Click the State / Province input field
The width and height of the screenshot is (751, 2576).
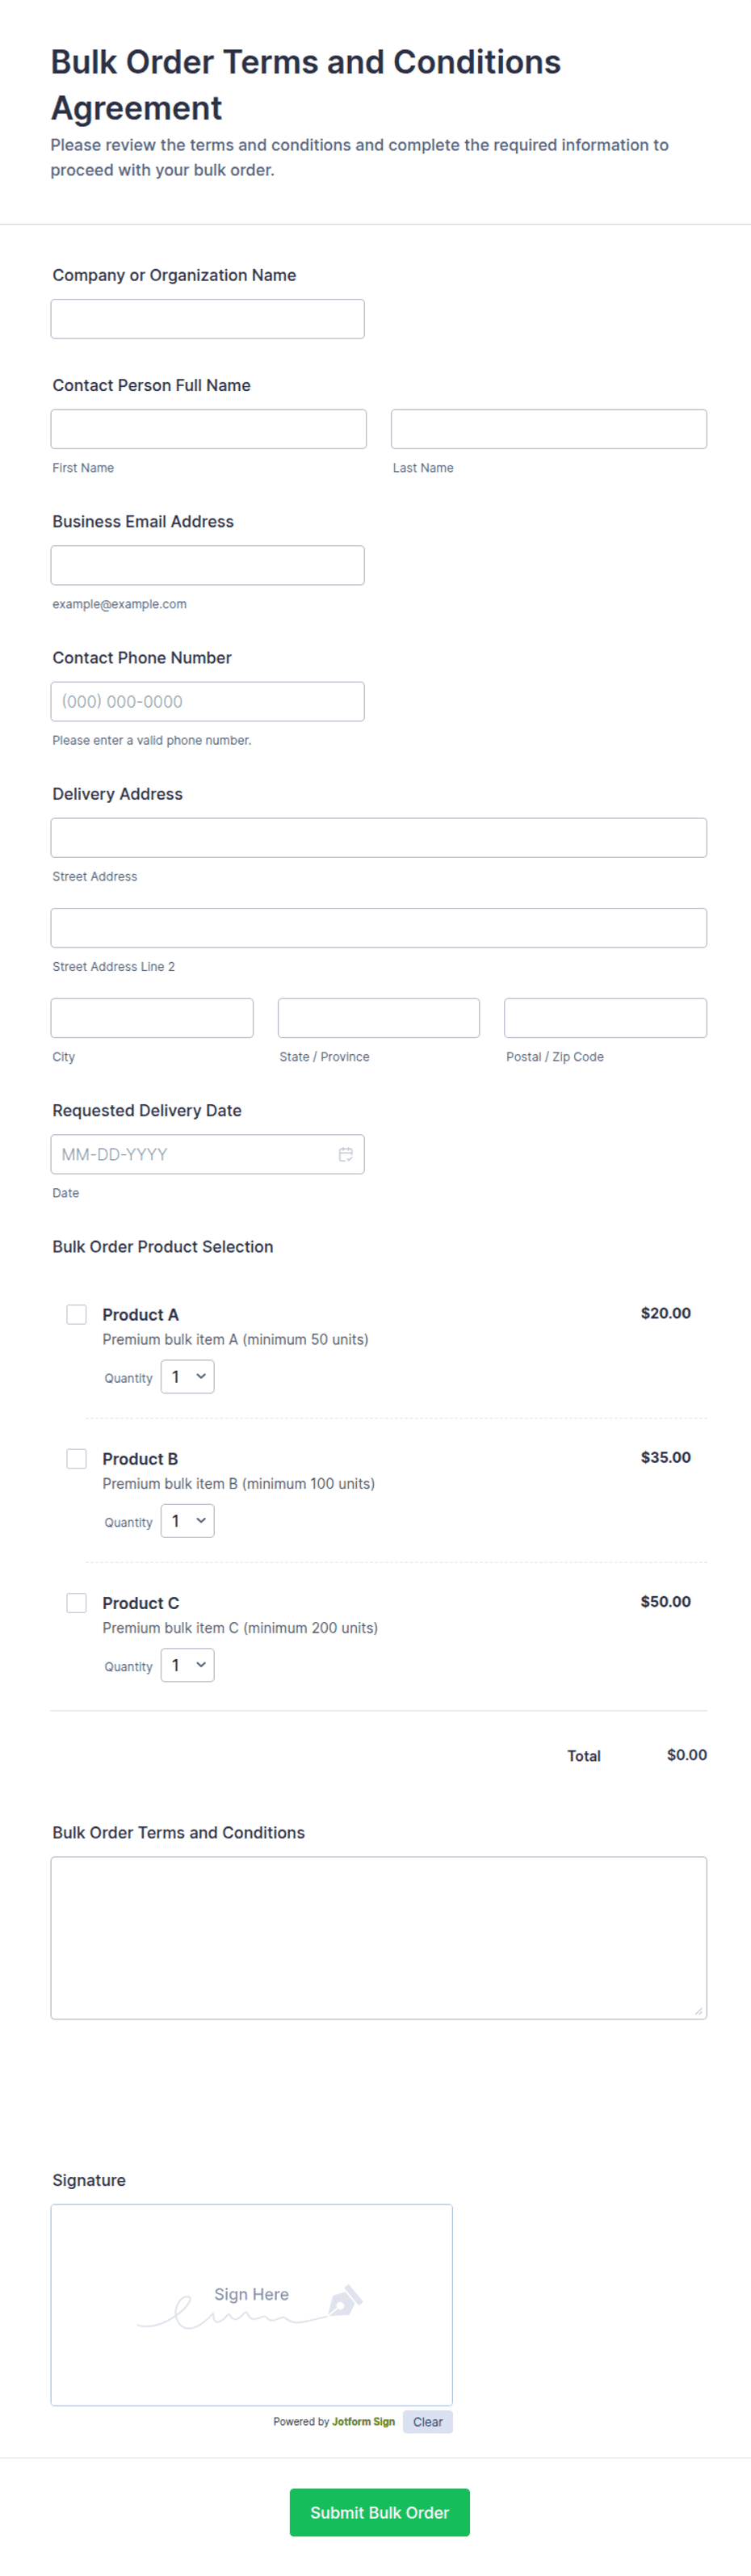coord(378,1017)
